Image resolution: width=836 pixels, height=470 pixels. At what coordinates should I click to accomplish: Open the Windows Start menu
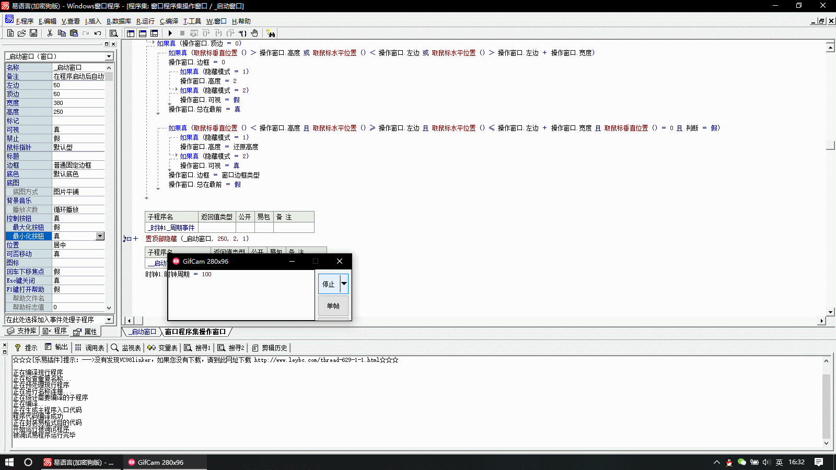click(9, 462)
